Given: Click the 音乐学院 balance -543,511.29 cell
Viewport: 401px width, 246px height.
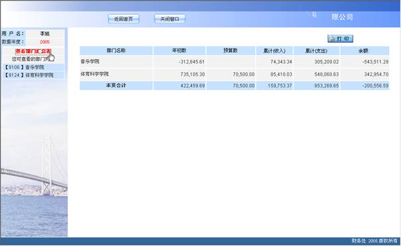Looking at the screenshot, I should pyautogui.click(x=365, y=62).
